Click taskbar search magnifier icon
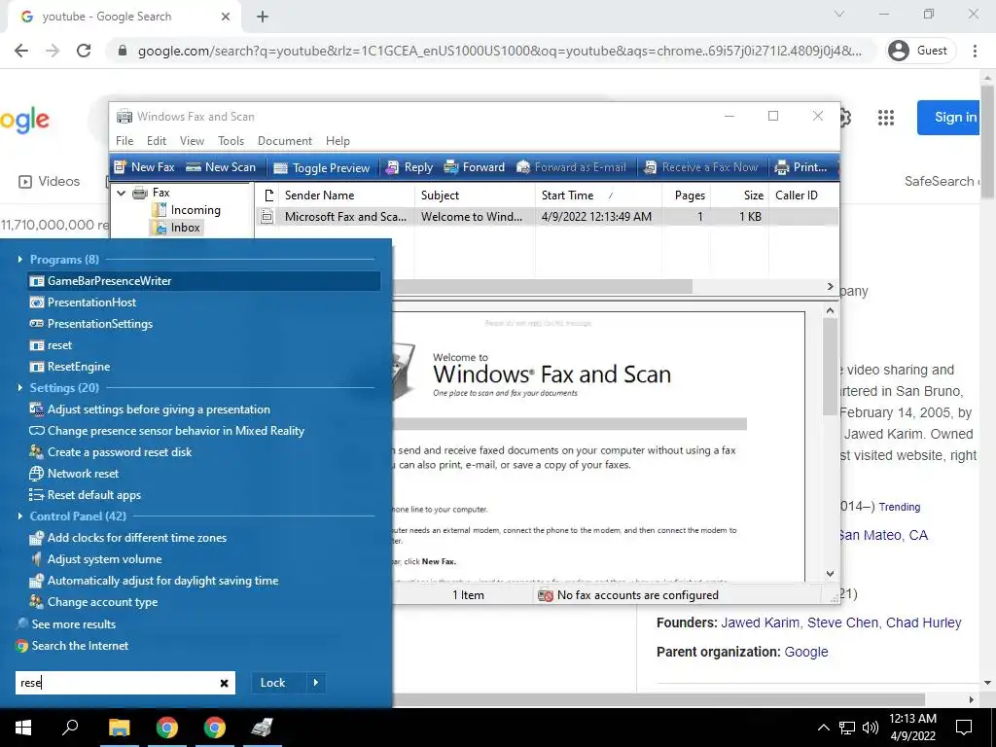The width and height of the screenshot is (996, 747). (x=70, y=728)
